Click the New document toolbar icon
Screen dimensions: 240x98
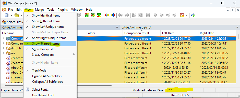(7, 15)
